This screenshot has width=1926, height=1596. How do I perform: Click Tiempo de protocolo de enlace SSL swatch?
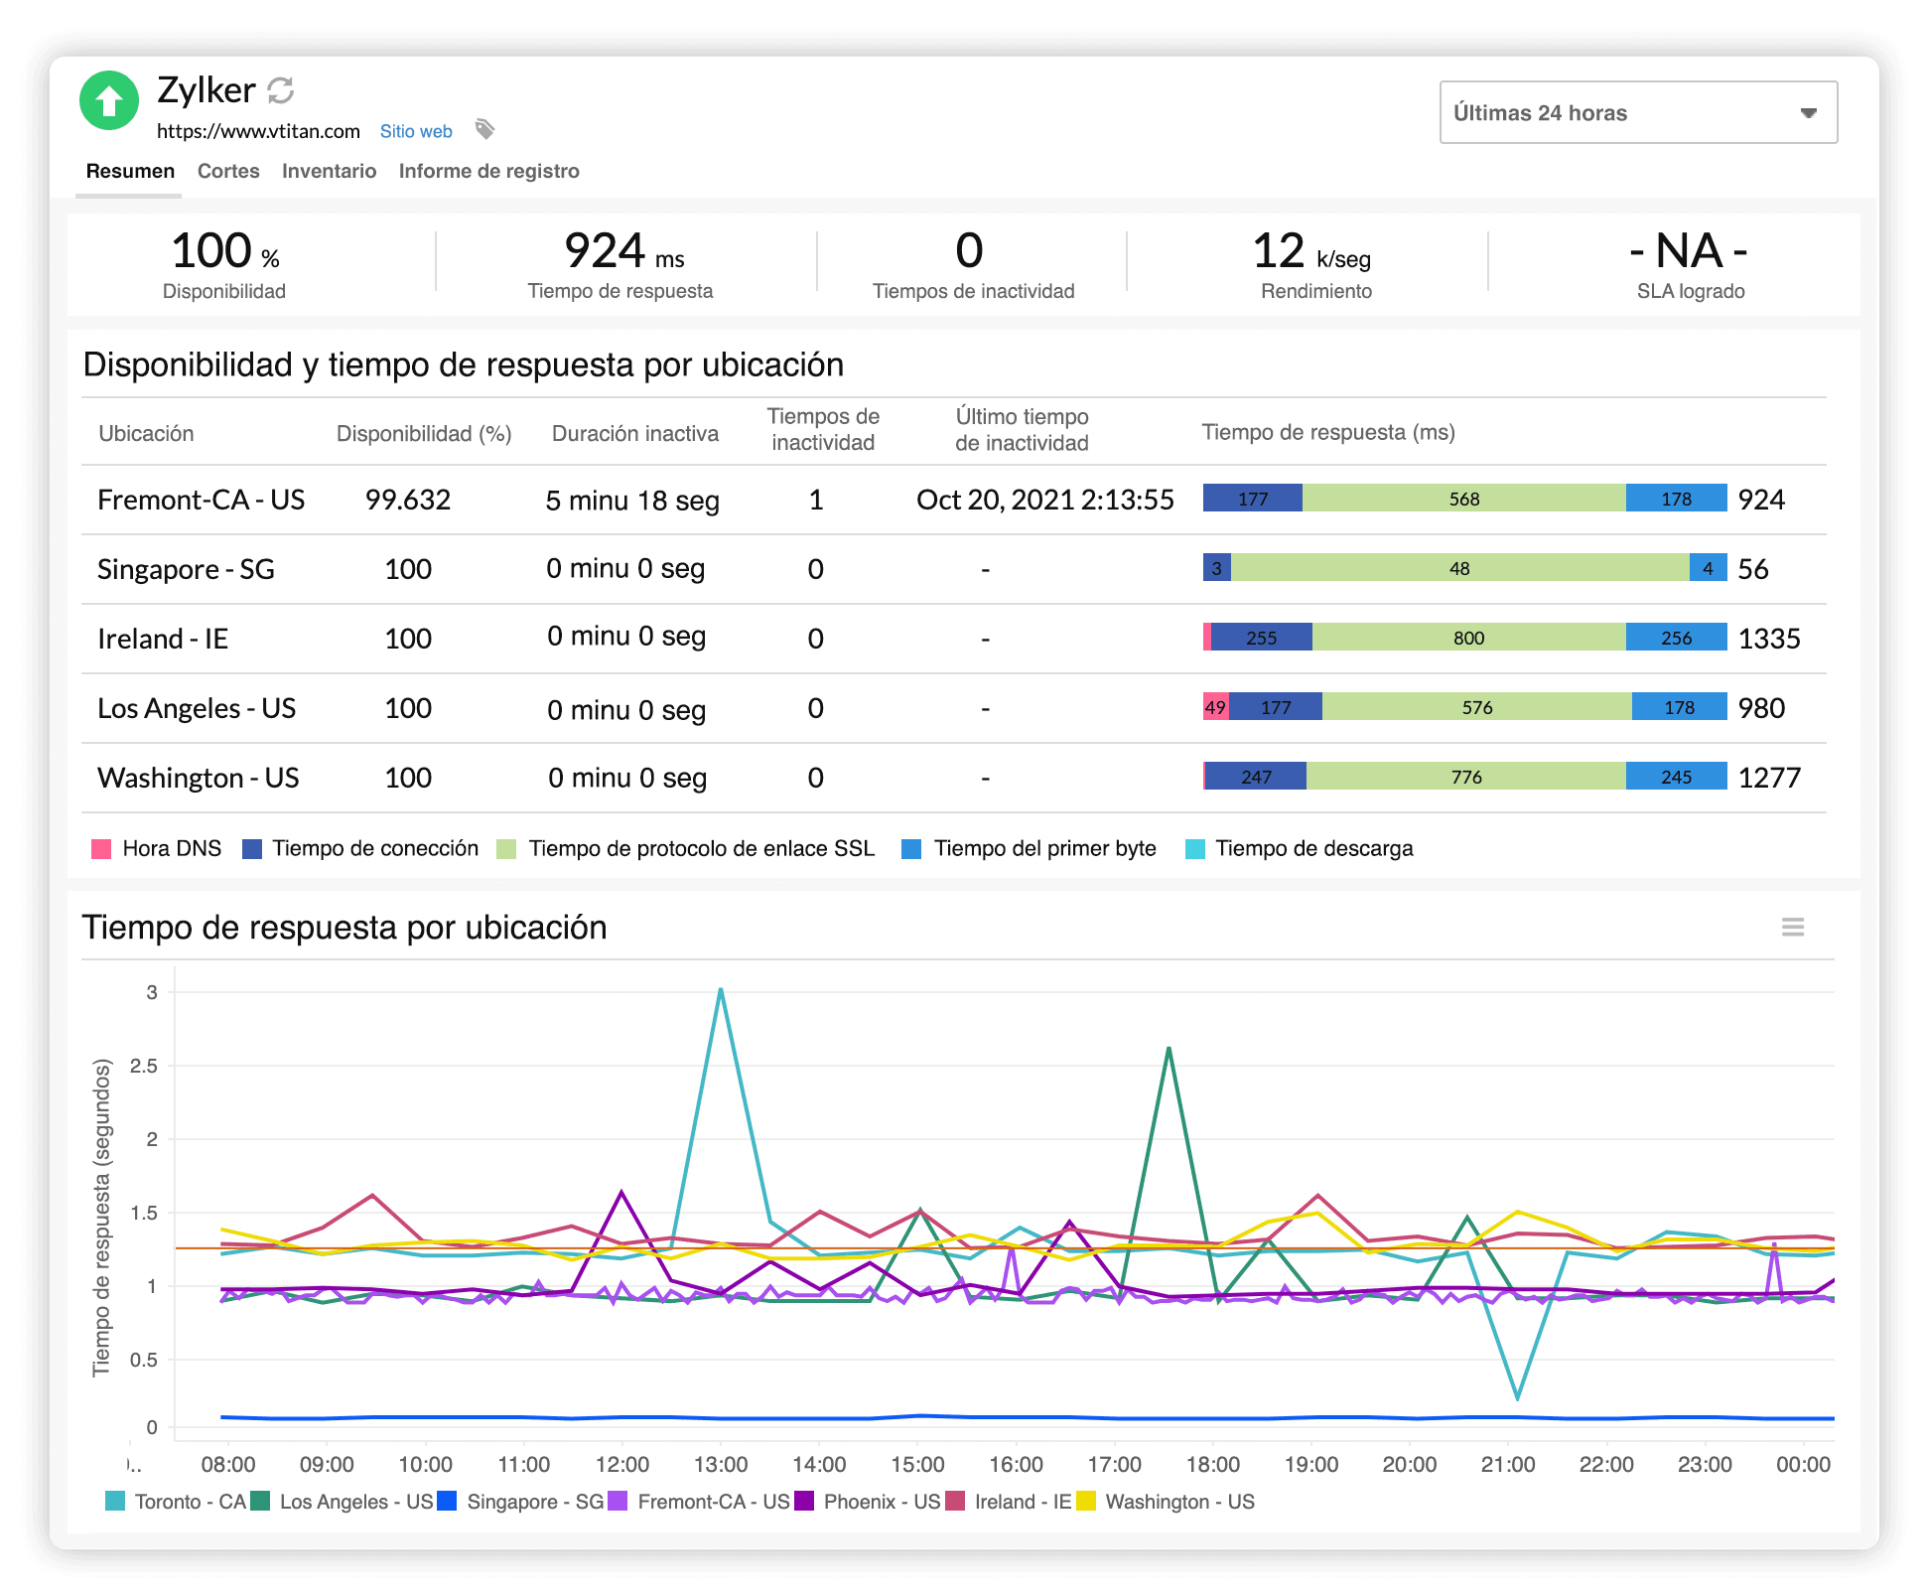click(506, 849)
